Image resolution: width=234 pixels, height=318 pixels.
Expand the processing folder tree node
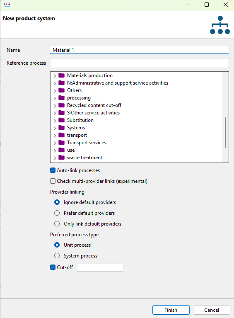(x=55, y=98)
